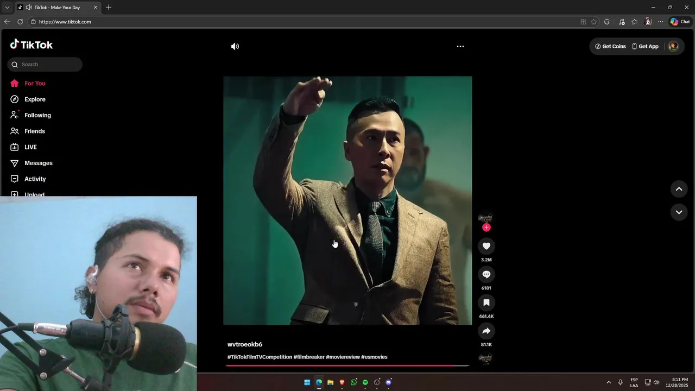Go to the Following feed
The image size is (695, 391).
coord(30,115)
